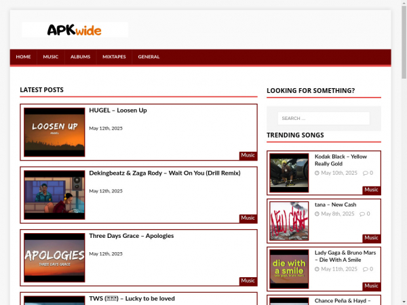Select MIXTAPES in navigation bar
The height and width of the screenshot is (305, 407).
(114, 57)
